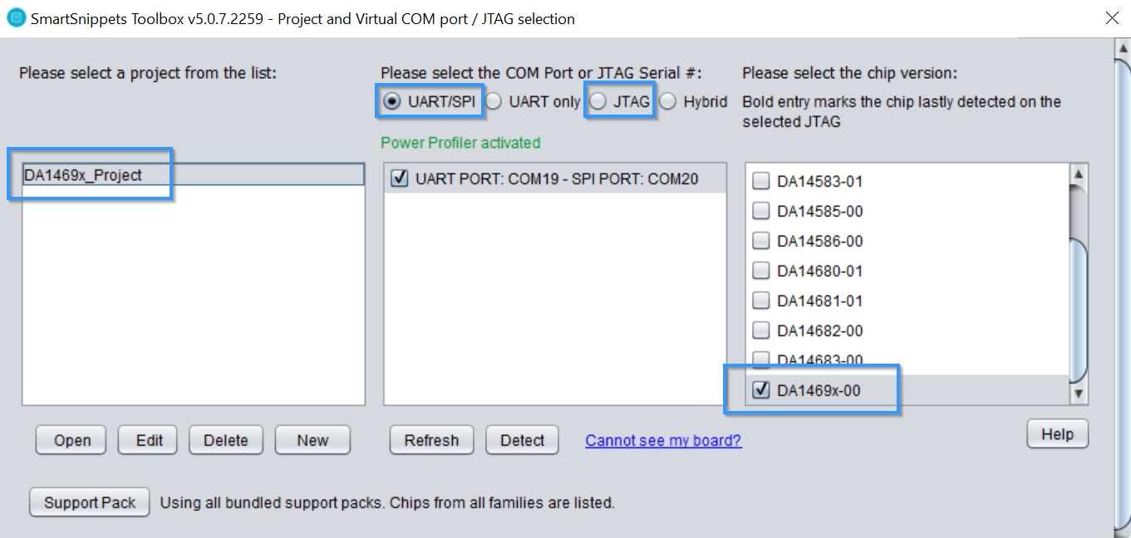Tick the DA14583-01 chip checkbox
The height and width of the screenshot is (538, 1131).
pos(760,181)
